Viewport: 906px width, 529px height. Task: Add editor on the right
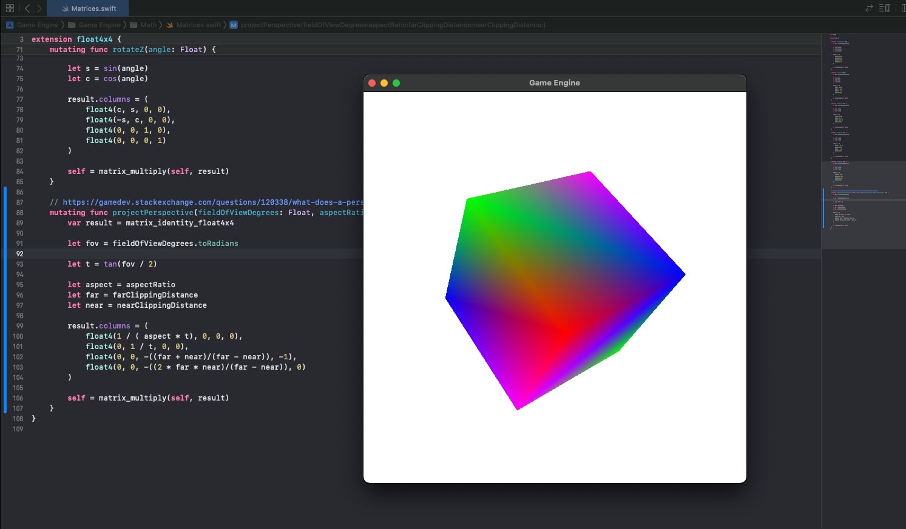tap(903, 8)
